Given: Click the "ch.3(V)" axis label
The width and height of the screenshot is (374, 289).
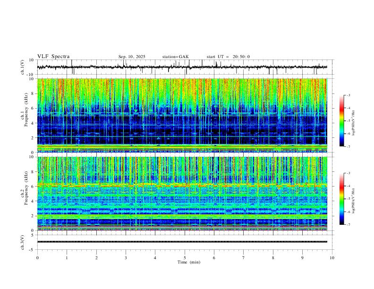Looking at the screenshot, I should 23,242.
